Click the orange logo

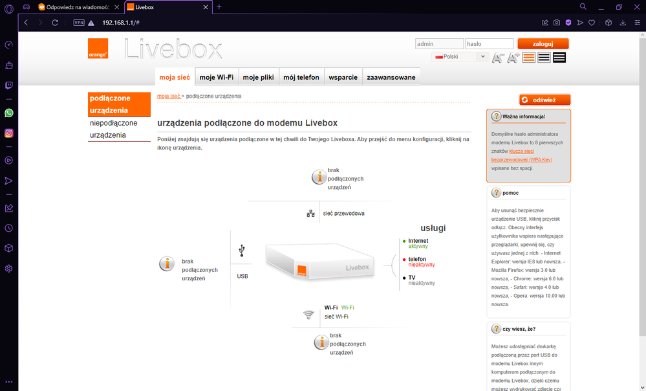[98, 49]
